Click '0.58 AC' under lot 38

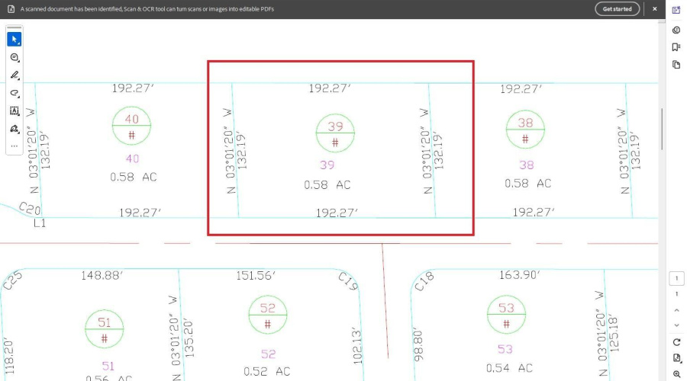coord(527,183)
